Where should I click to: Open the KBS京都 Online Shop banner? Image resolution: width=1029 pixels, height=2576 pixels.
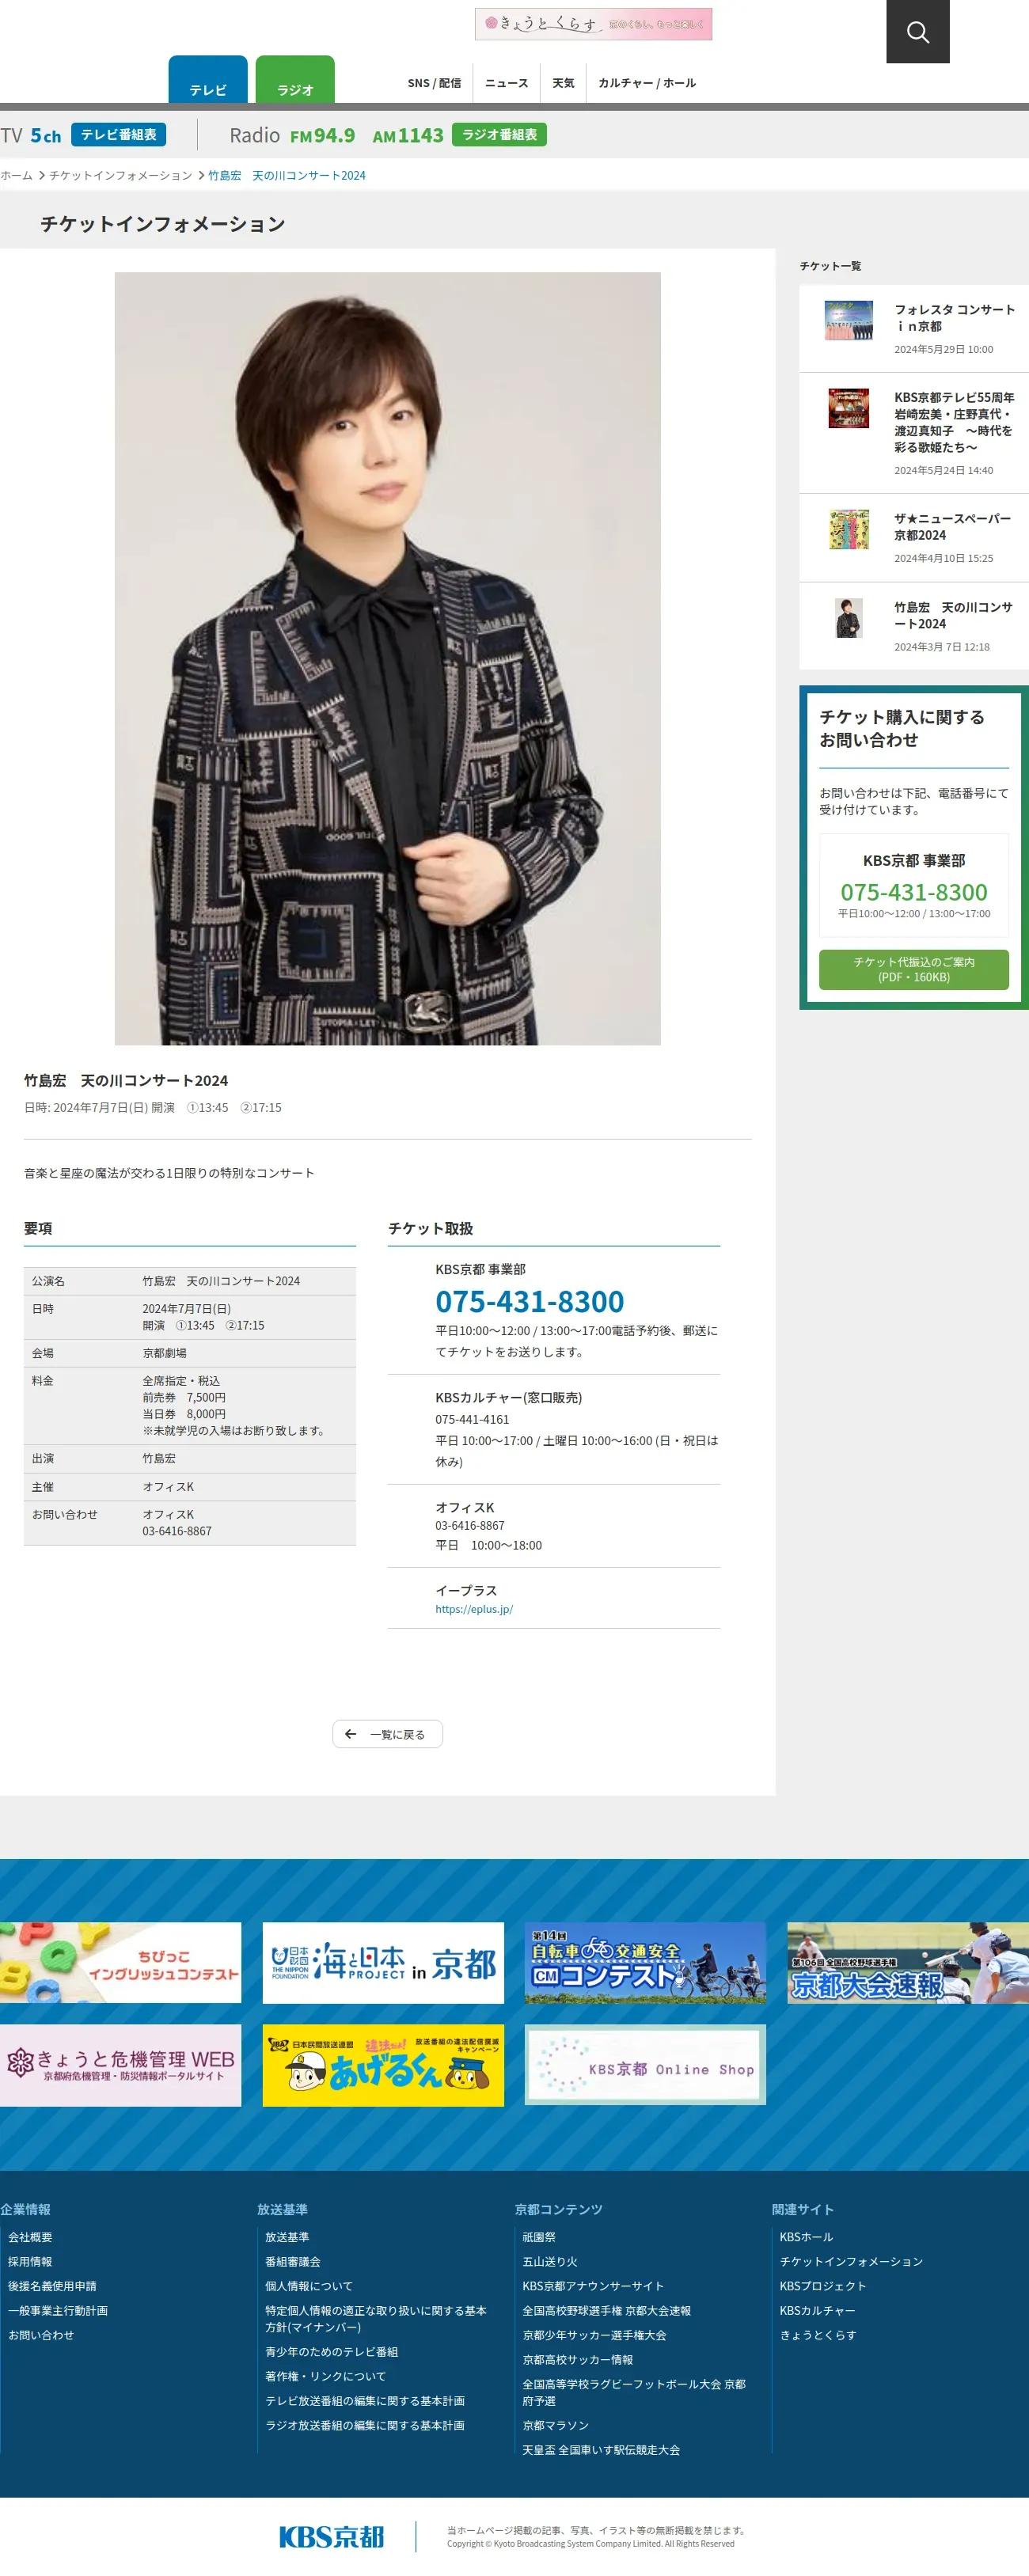pyautogui.click(x=645, y=2065)
